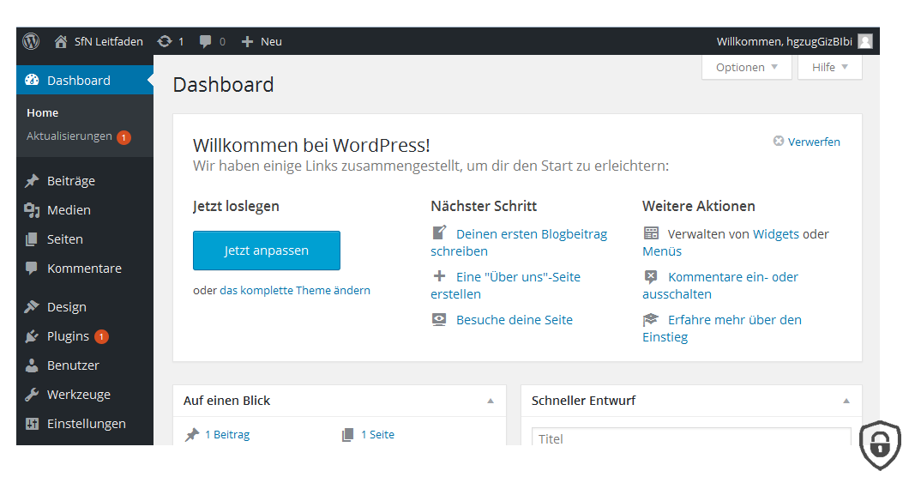Click the graduation cap icon beside Erfahre mehr
This screenshot has height=477, width=909.
(651, 319)
